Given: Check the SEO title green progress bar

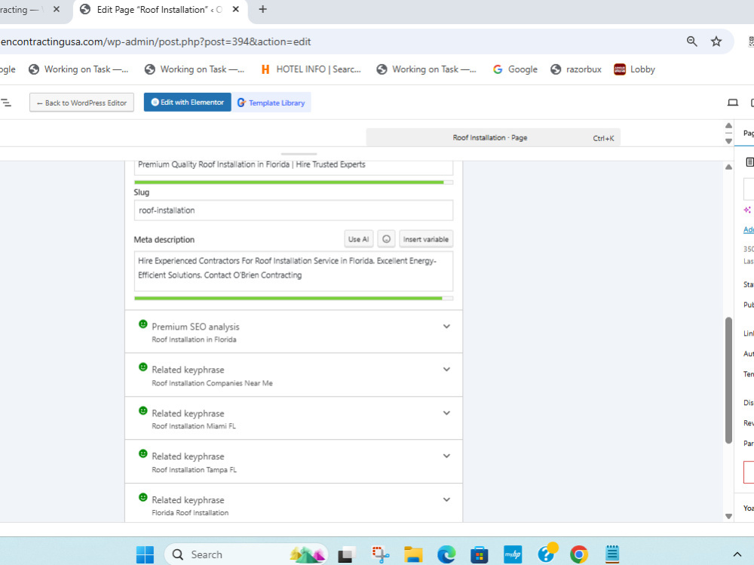Looking at the screenshot, I should tap(293, 183).
